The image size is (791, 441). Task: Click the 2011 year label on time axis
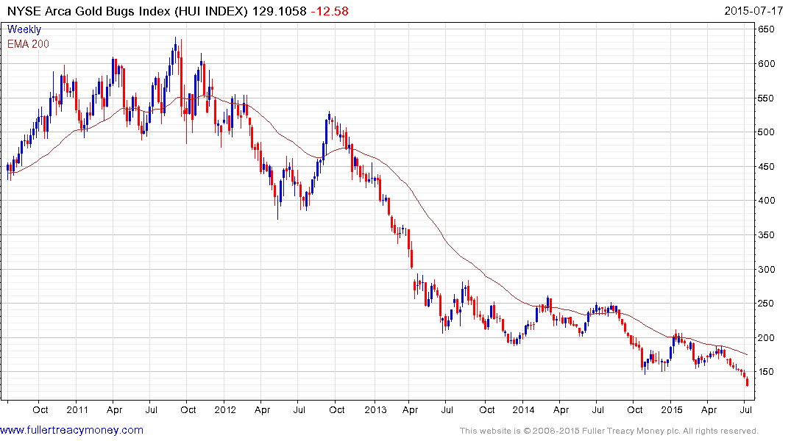pyautogui.click(x=77, y=409)
